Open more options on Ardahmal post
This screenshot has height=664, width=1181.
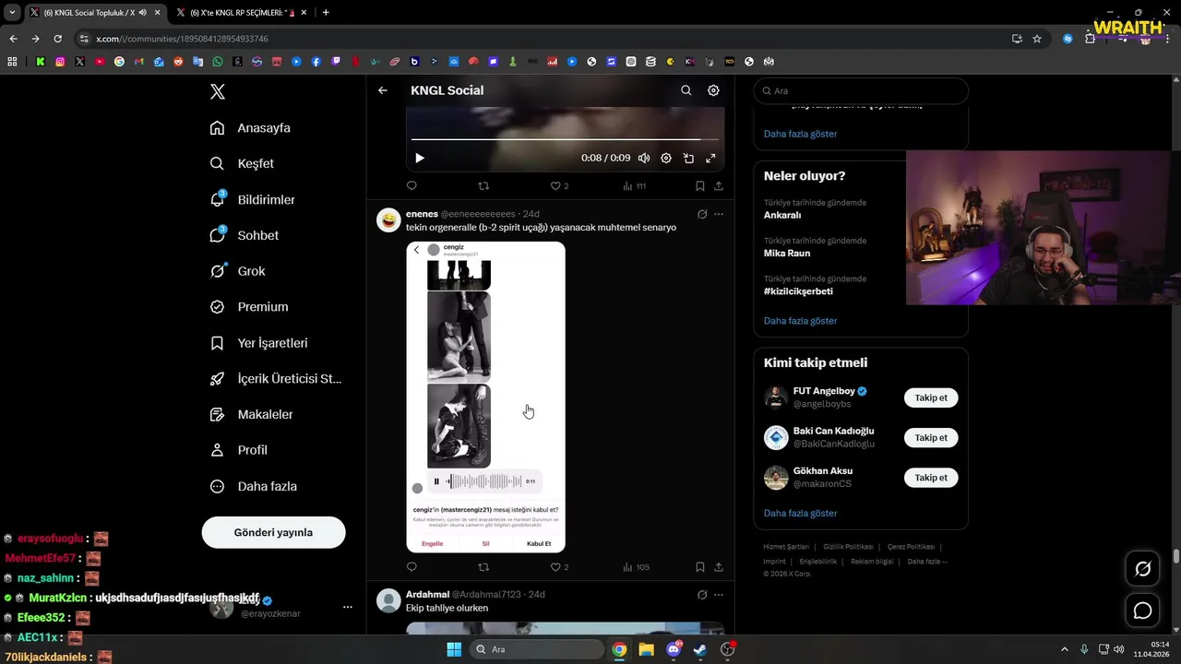[x=719, y=595]
